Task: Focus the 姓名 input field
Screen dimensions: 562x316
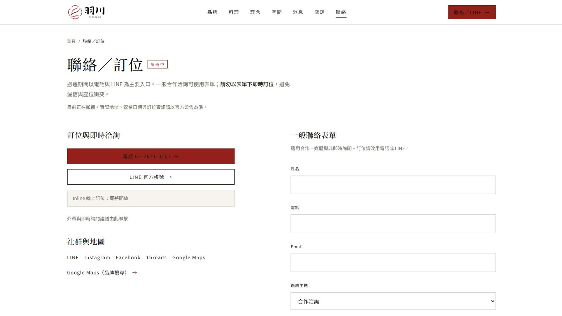Action: [393, 185]
